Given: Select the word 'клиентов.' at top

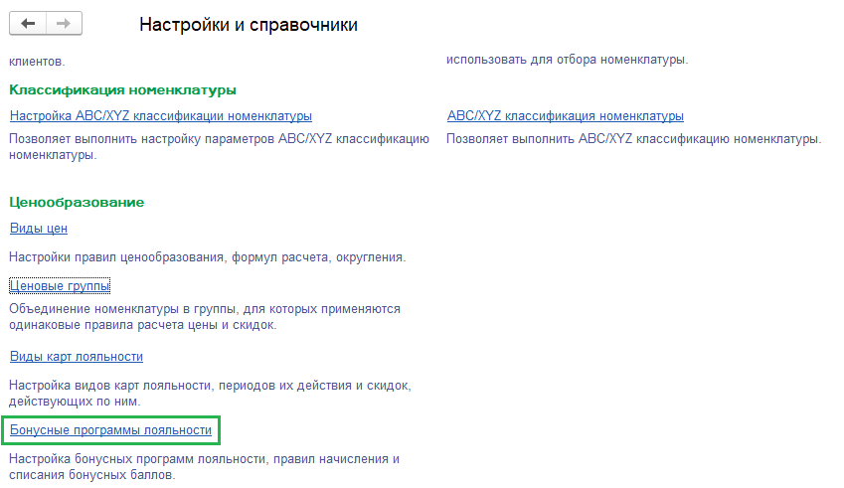Looking at the screenshot, I should pos(37,62).
